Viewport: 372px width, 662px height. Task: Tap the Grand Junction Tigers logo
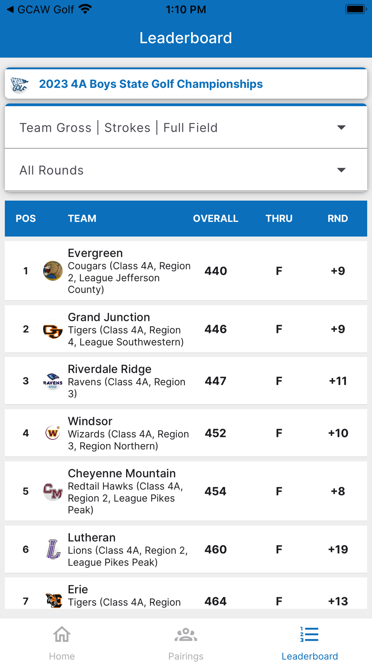52,330
